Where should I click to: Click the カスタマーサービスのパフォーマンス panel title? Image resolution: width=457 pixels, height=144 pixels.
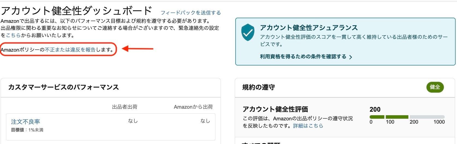click(x=64, y=87)
